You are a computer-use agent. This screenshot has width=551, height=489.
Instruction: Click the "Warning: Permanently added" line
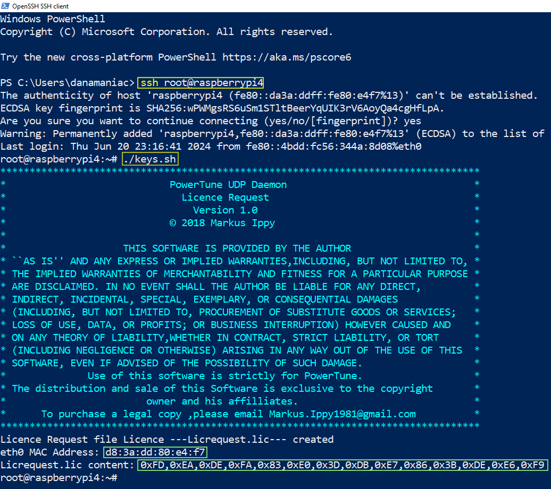click(272, 134)
